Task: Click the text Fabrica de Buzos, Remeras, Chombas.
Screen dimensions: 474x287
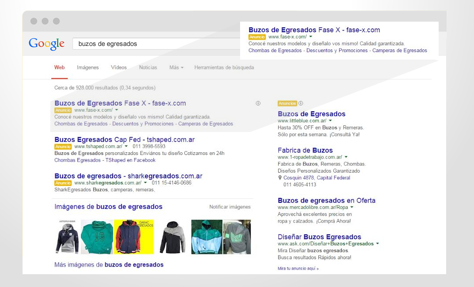Action: click(x=321, y=164)
